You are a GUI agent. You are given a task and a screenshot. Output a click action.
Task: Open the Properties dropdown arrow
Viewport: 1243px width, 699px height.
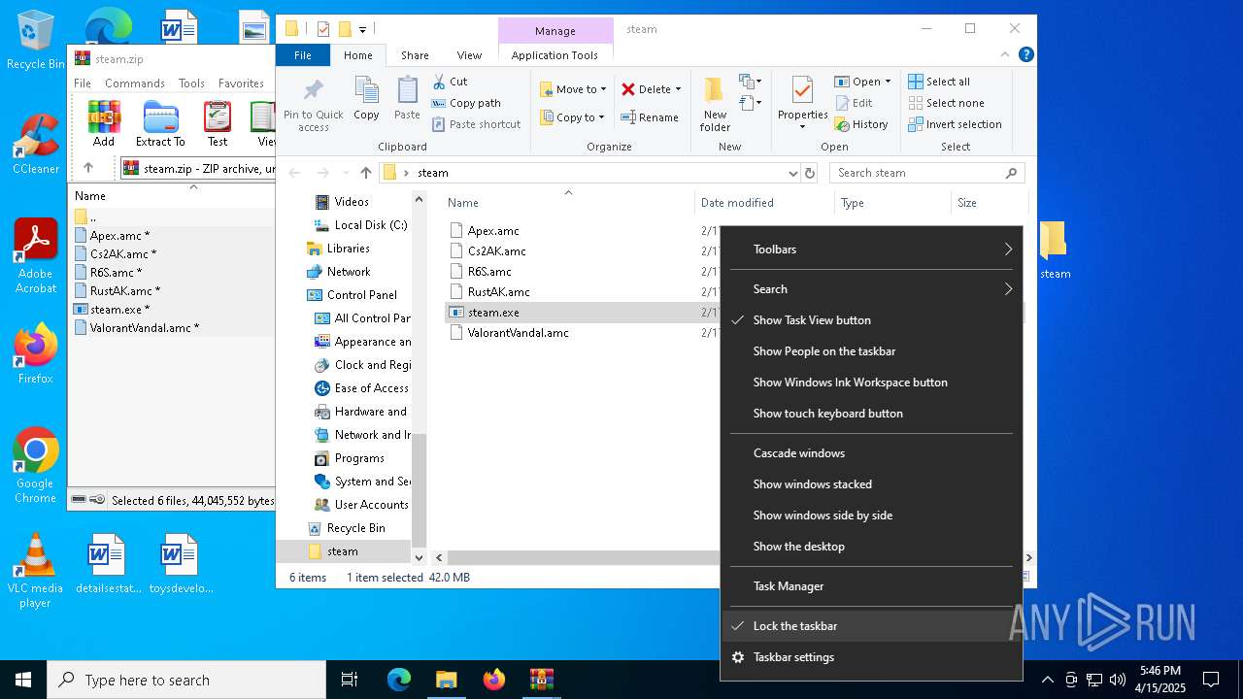[x=802, y=128]
